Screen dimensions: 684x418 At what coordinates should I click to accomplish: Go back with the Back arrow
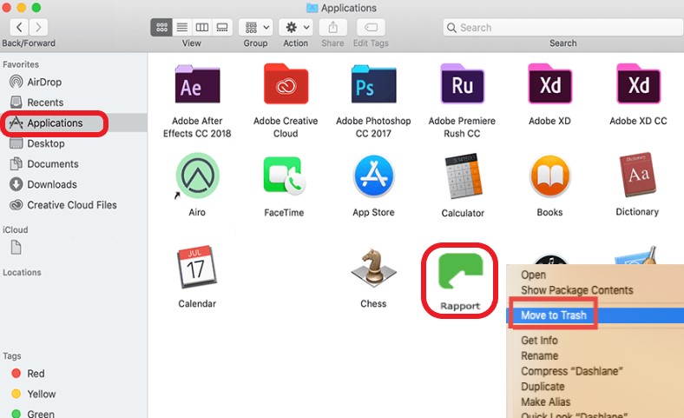click(19, 27)
